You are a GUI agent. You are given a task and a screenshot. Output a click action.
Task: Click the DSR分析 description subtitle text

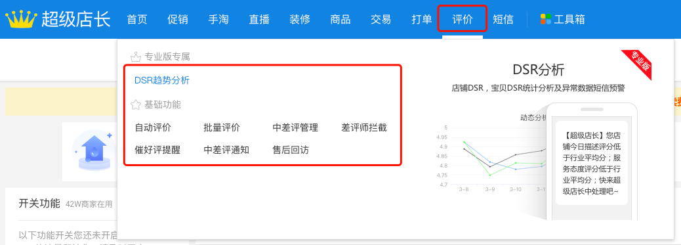(x=538, y=88)
